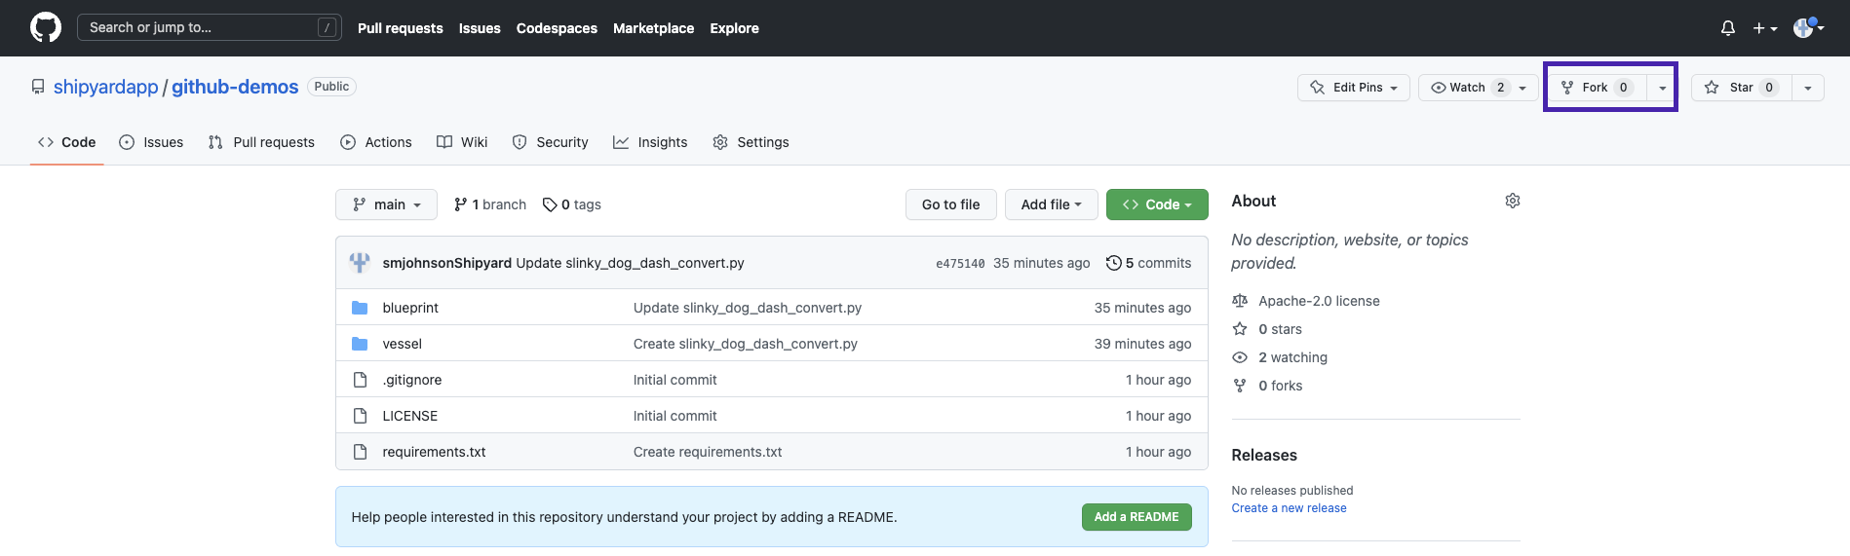
Task: Open the smjohnsonShipyard author link
Action: point(447,263)
